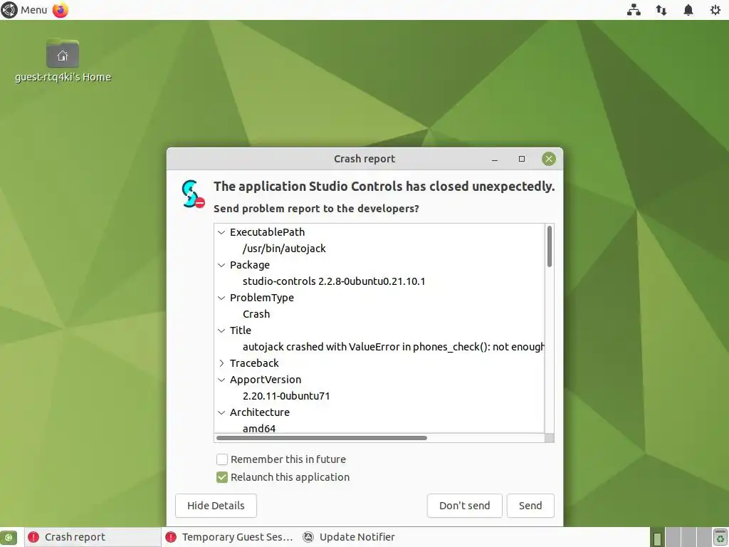Click the horizontal scrollbar of details list
729x547 pixels.
(322, 438)
